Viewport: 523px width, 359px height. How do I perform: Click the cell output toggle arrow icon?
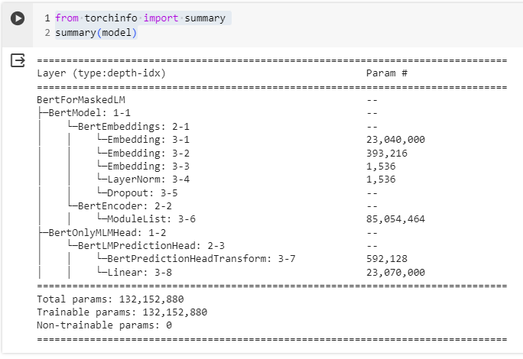18,60
